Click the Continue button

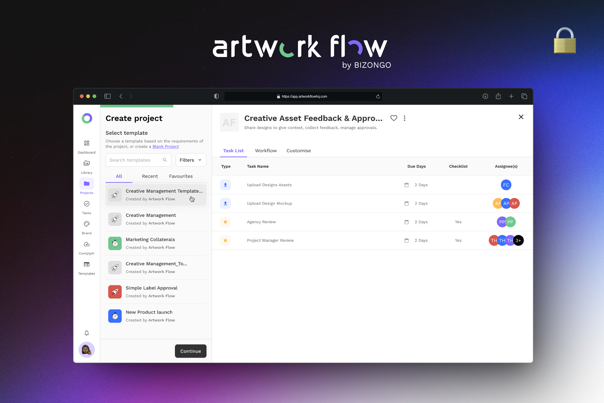coord(191,351)
